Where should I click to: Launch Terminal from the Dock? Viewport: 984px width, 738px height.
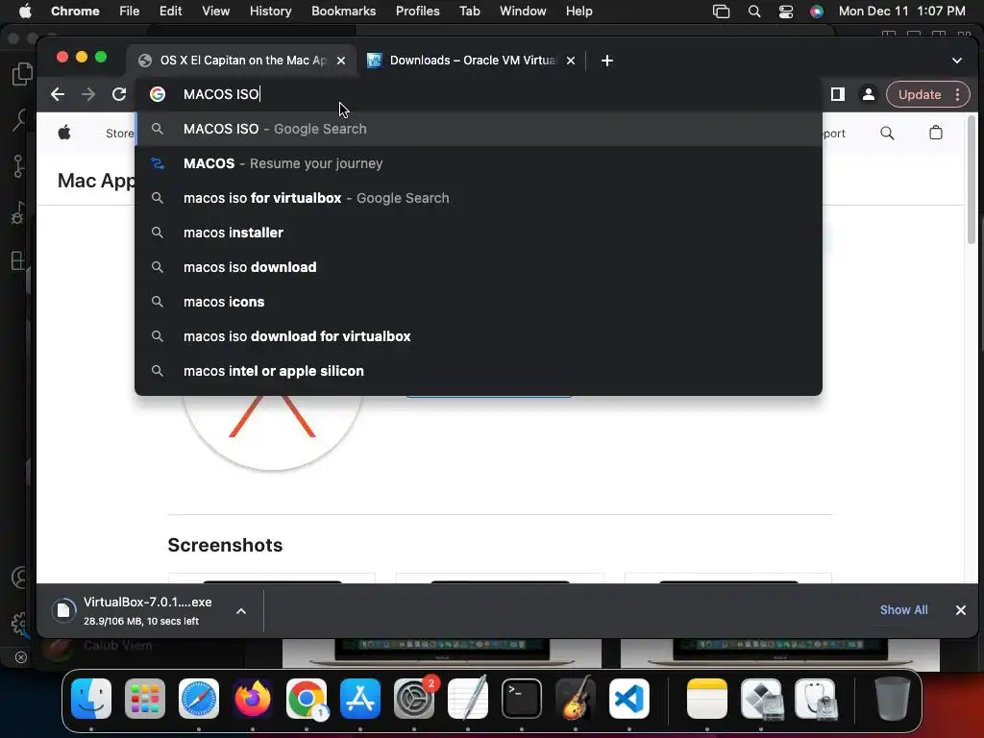coord(522,699)
